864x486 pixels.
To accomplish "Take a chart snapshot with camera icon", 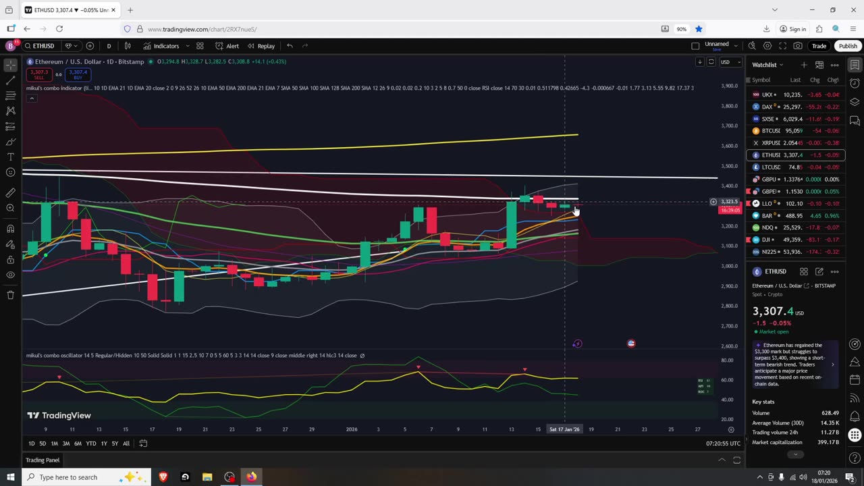I will click(x=799, y=46).
